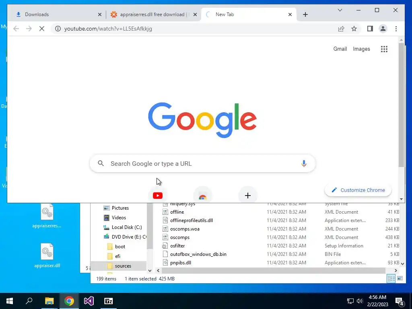The width and height of the screenshot is (412, 309).
Task: Select outofbox_windows_db.bin file
Action: point(198,254)
